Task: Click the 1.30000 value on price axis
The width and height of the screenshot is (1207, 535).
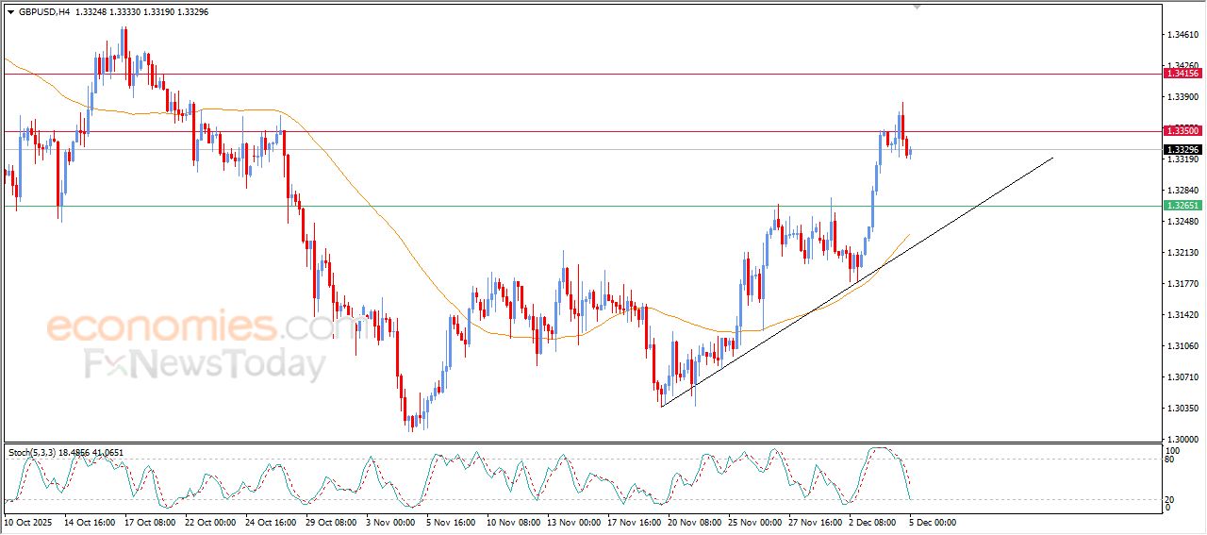Action: pos(1182,440)
